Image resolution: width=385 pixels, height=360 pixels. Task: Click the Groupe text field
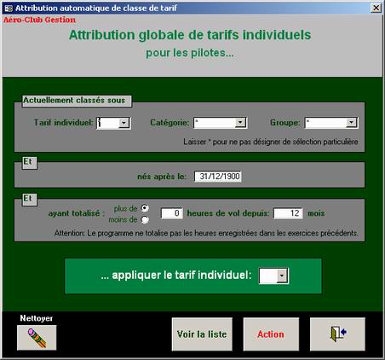point(325,123)
